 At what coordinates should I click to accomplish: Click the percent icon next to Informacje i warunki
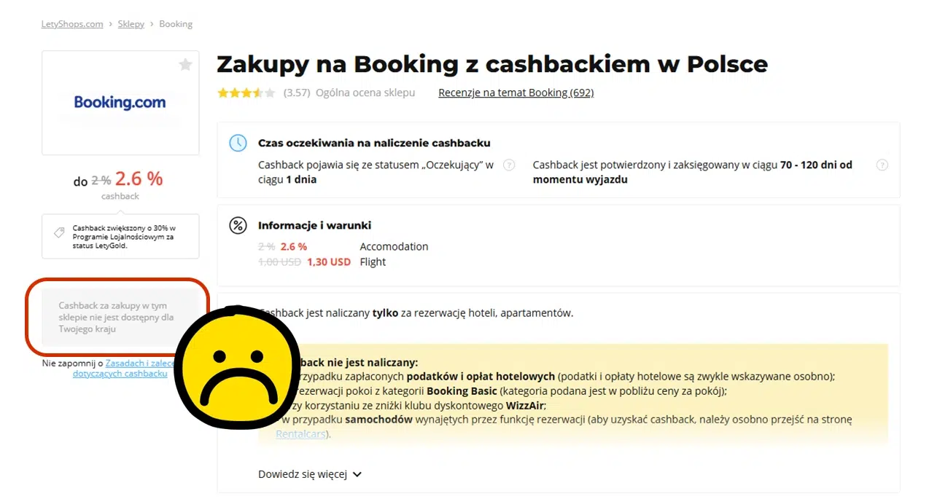238,225
